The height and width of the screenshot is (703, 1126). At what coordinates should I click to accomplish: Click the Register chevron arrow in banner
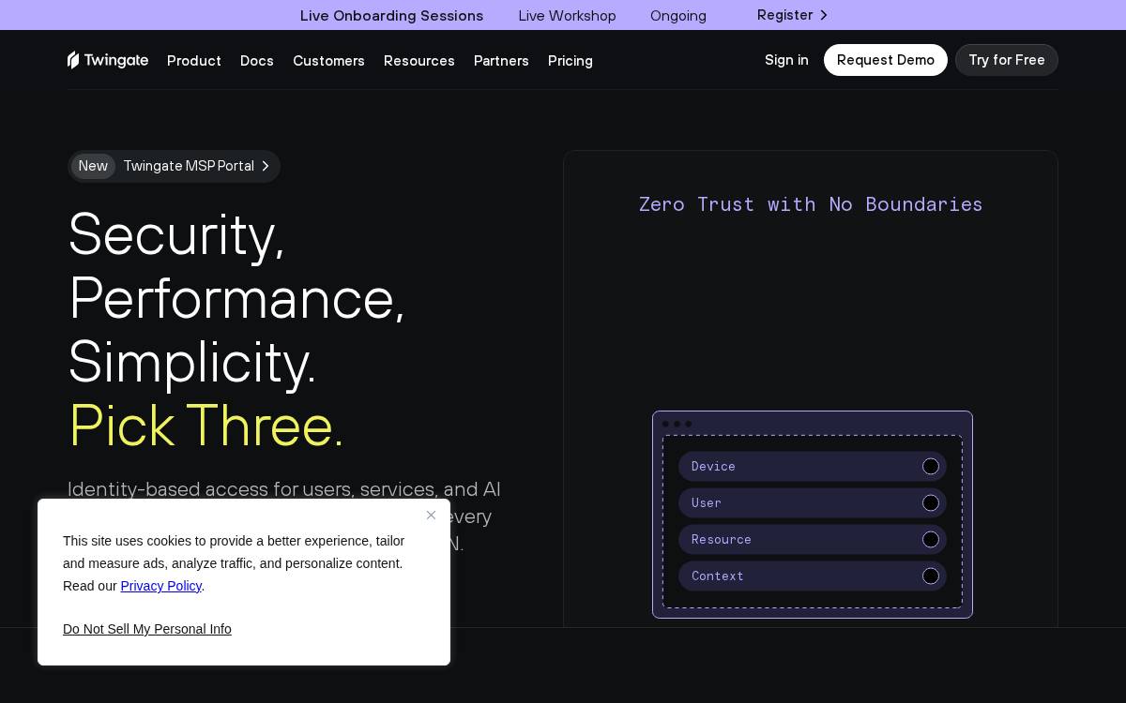pos(824,15)
